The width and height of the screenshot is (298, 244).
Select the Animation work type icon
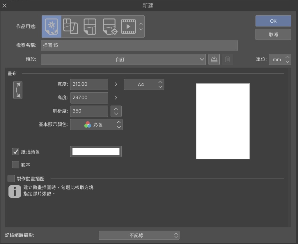click(128, 26)
